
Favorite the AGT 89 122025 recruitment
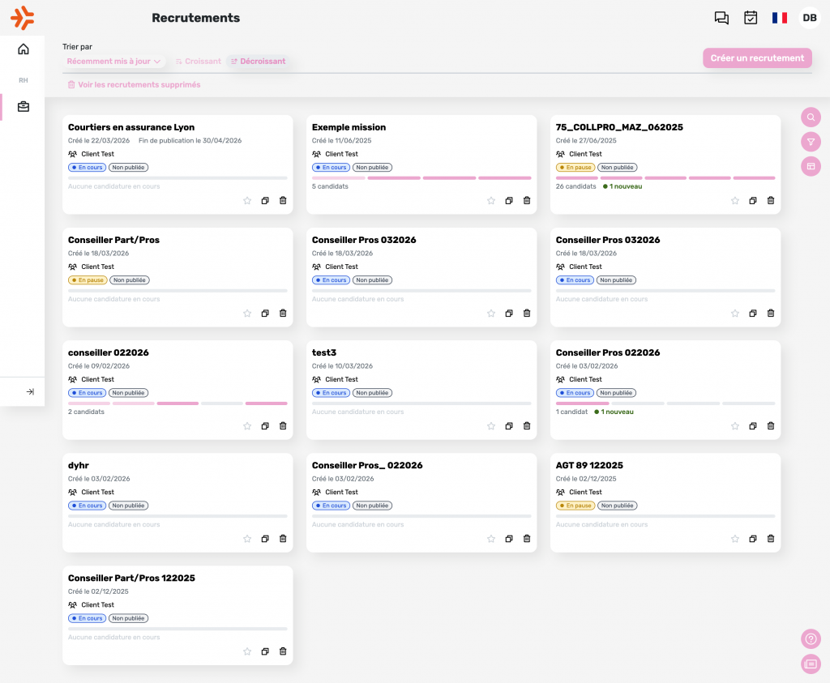(x=735, y=538)
